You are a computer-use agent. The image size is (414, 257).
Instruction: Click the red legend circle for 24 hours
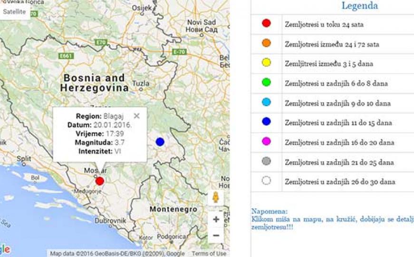(x=266, y=23)
